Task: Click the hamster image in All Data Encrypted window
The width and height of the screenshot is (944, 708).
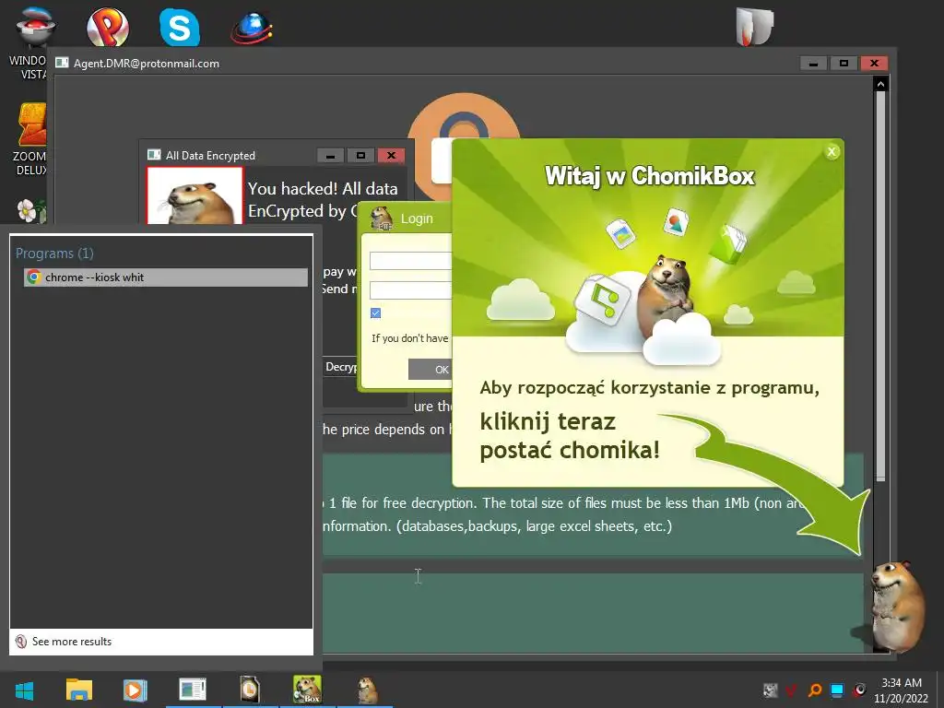Action: (195, 196)
